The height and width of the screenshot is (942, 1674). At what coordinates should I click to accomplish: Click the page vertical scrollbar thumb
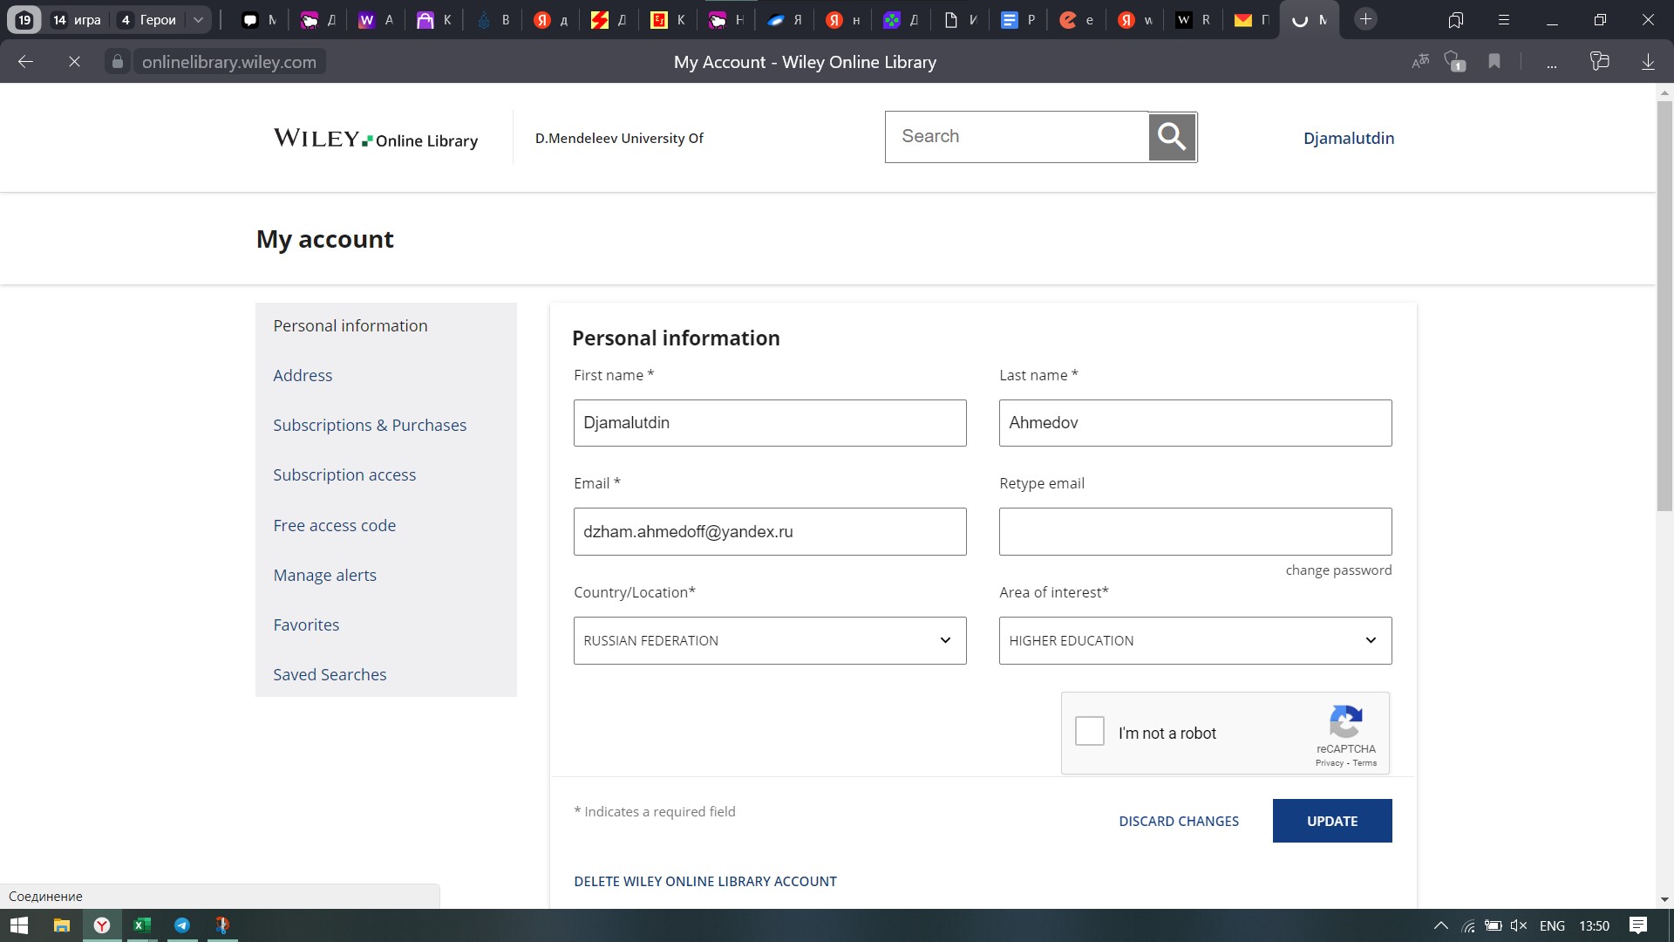(x=1664, y=305)
